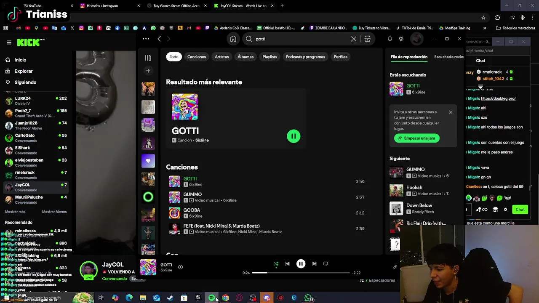Select the Álbumes filter chip

(x=245, y=57)
